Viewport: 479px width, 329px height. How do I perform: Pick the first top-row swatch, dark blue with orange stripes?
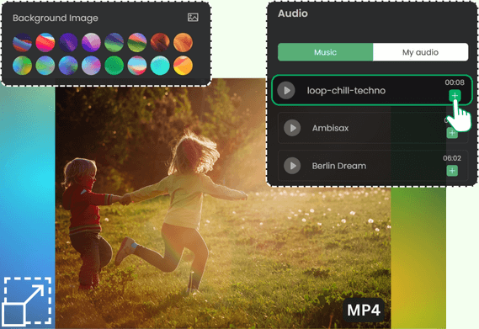(x=22, y=42)
